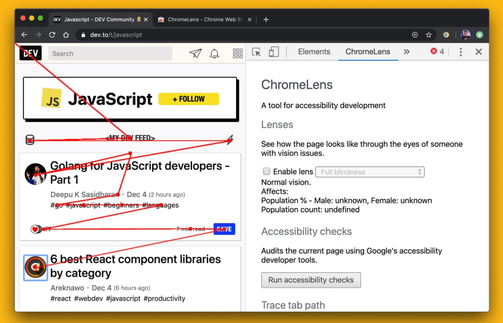Open the 6 best React component libraries article
503x323 pixels.
tap(135, 266)
